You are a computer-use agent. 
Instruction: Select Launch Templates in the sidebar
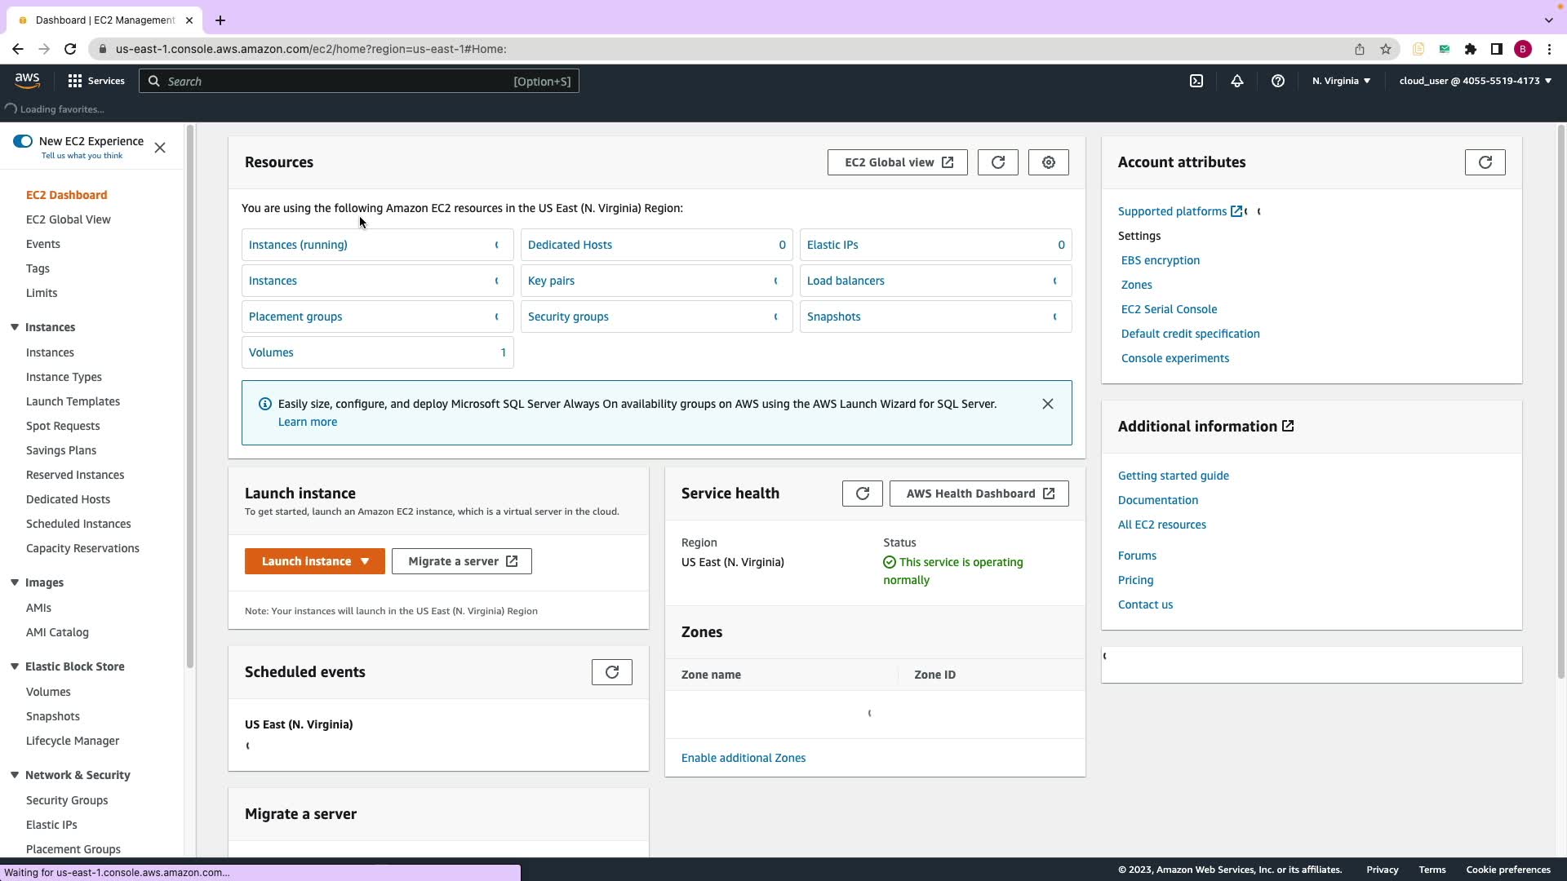73,401
